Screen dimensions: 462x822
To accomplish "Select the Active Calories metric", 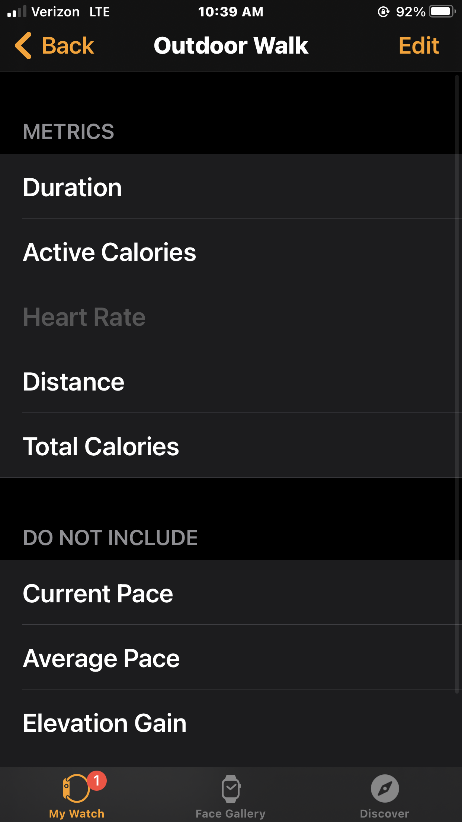I will [231, 251].
